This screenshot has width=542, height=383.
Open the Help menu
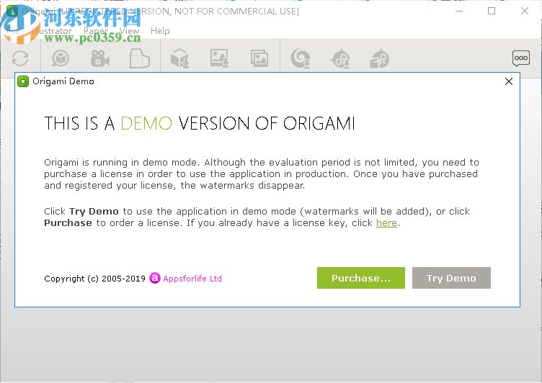[160, 31]
